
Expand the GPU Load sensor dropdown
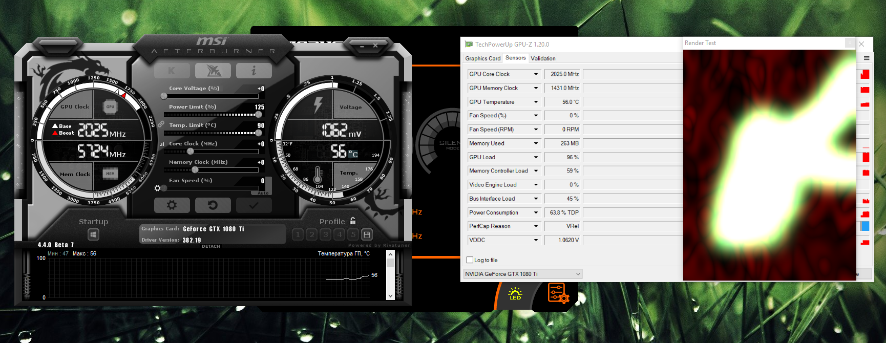pos(536,157)
